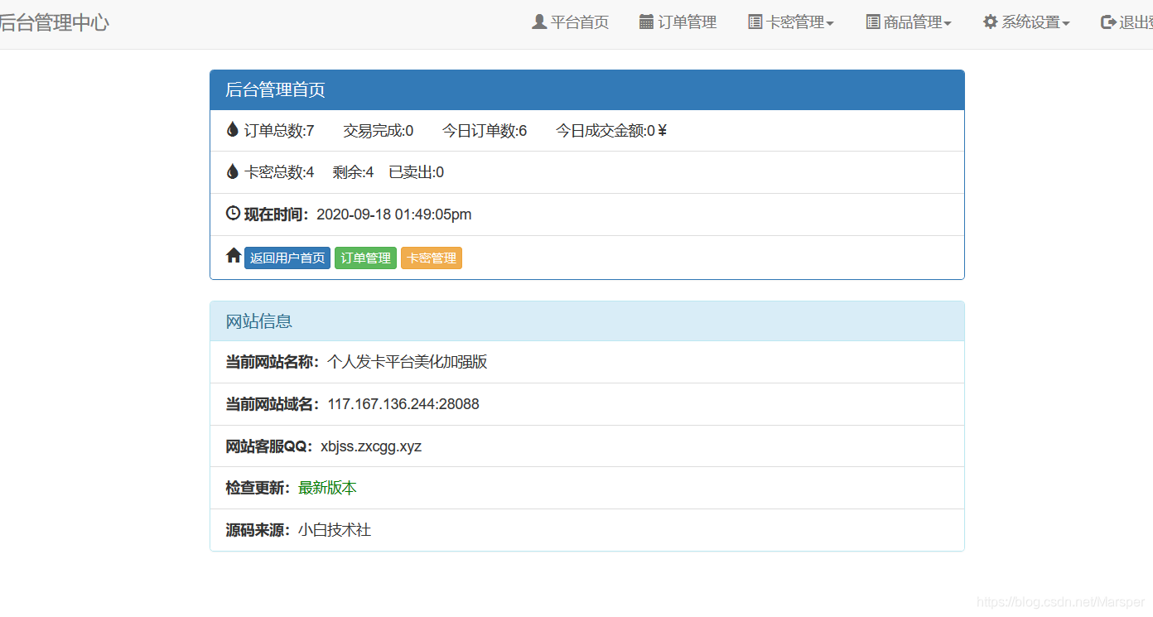Click the 今日订单数:6 statistic
Viewport: 1153px width, 617px height.
click(485, 131)
